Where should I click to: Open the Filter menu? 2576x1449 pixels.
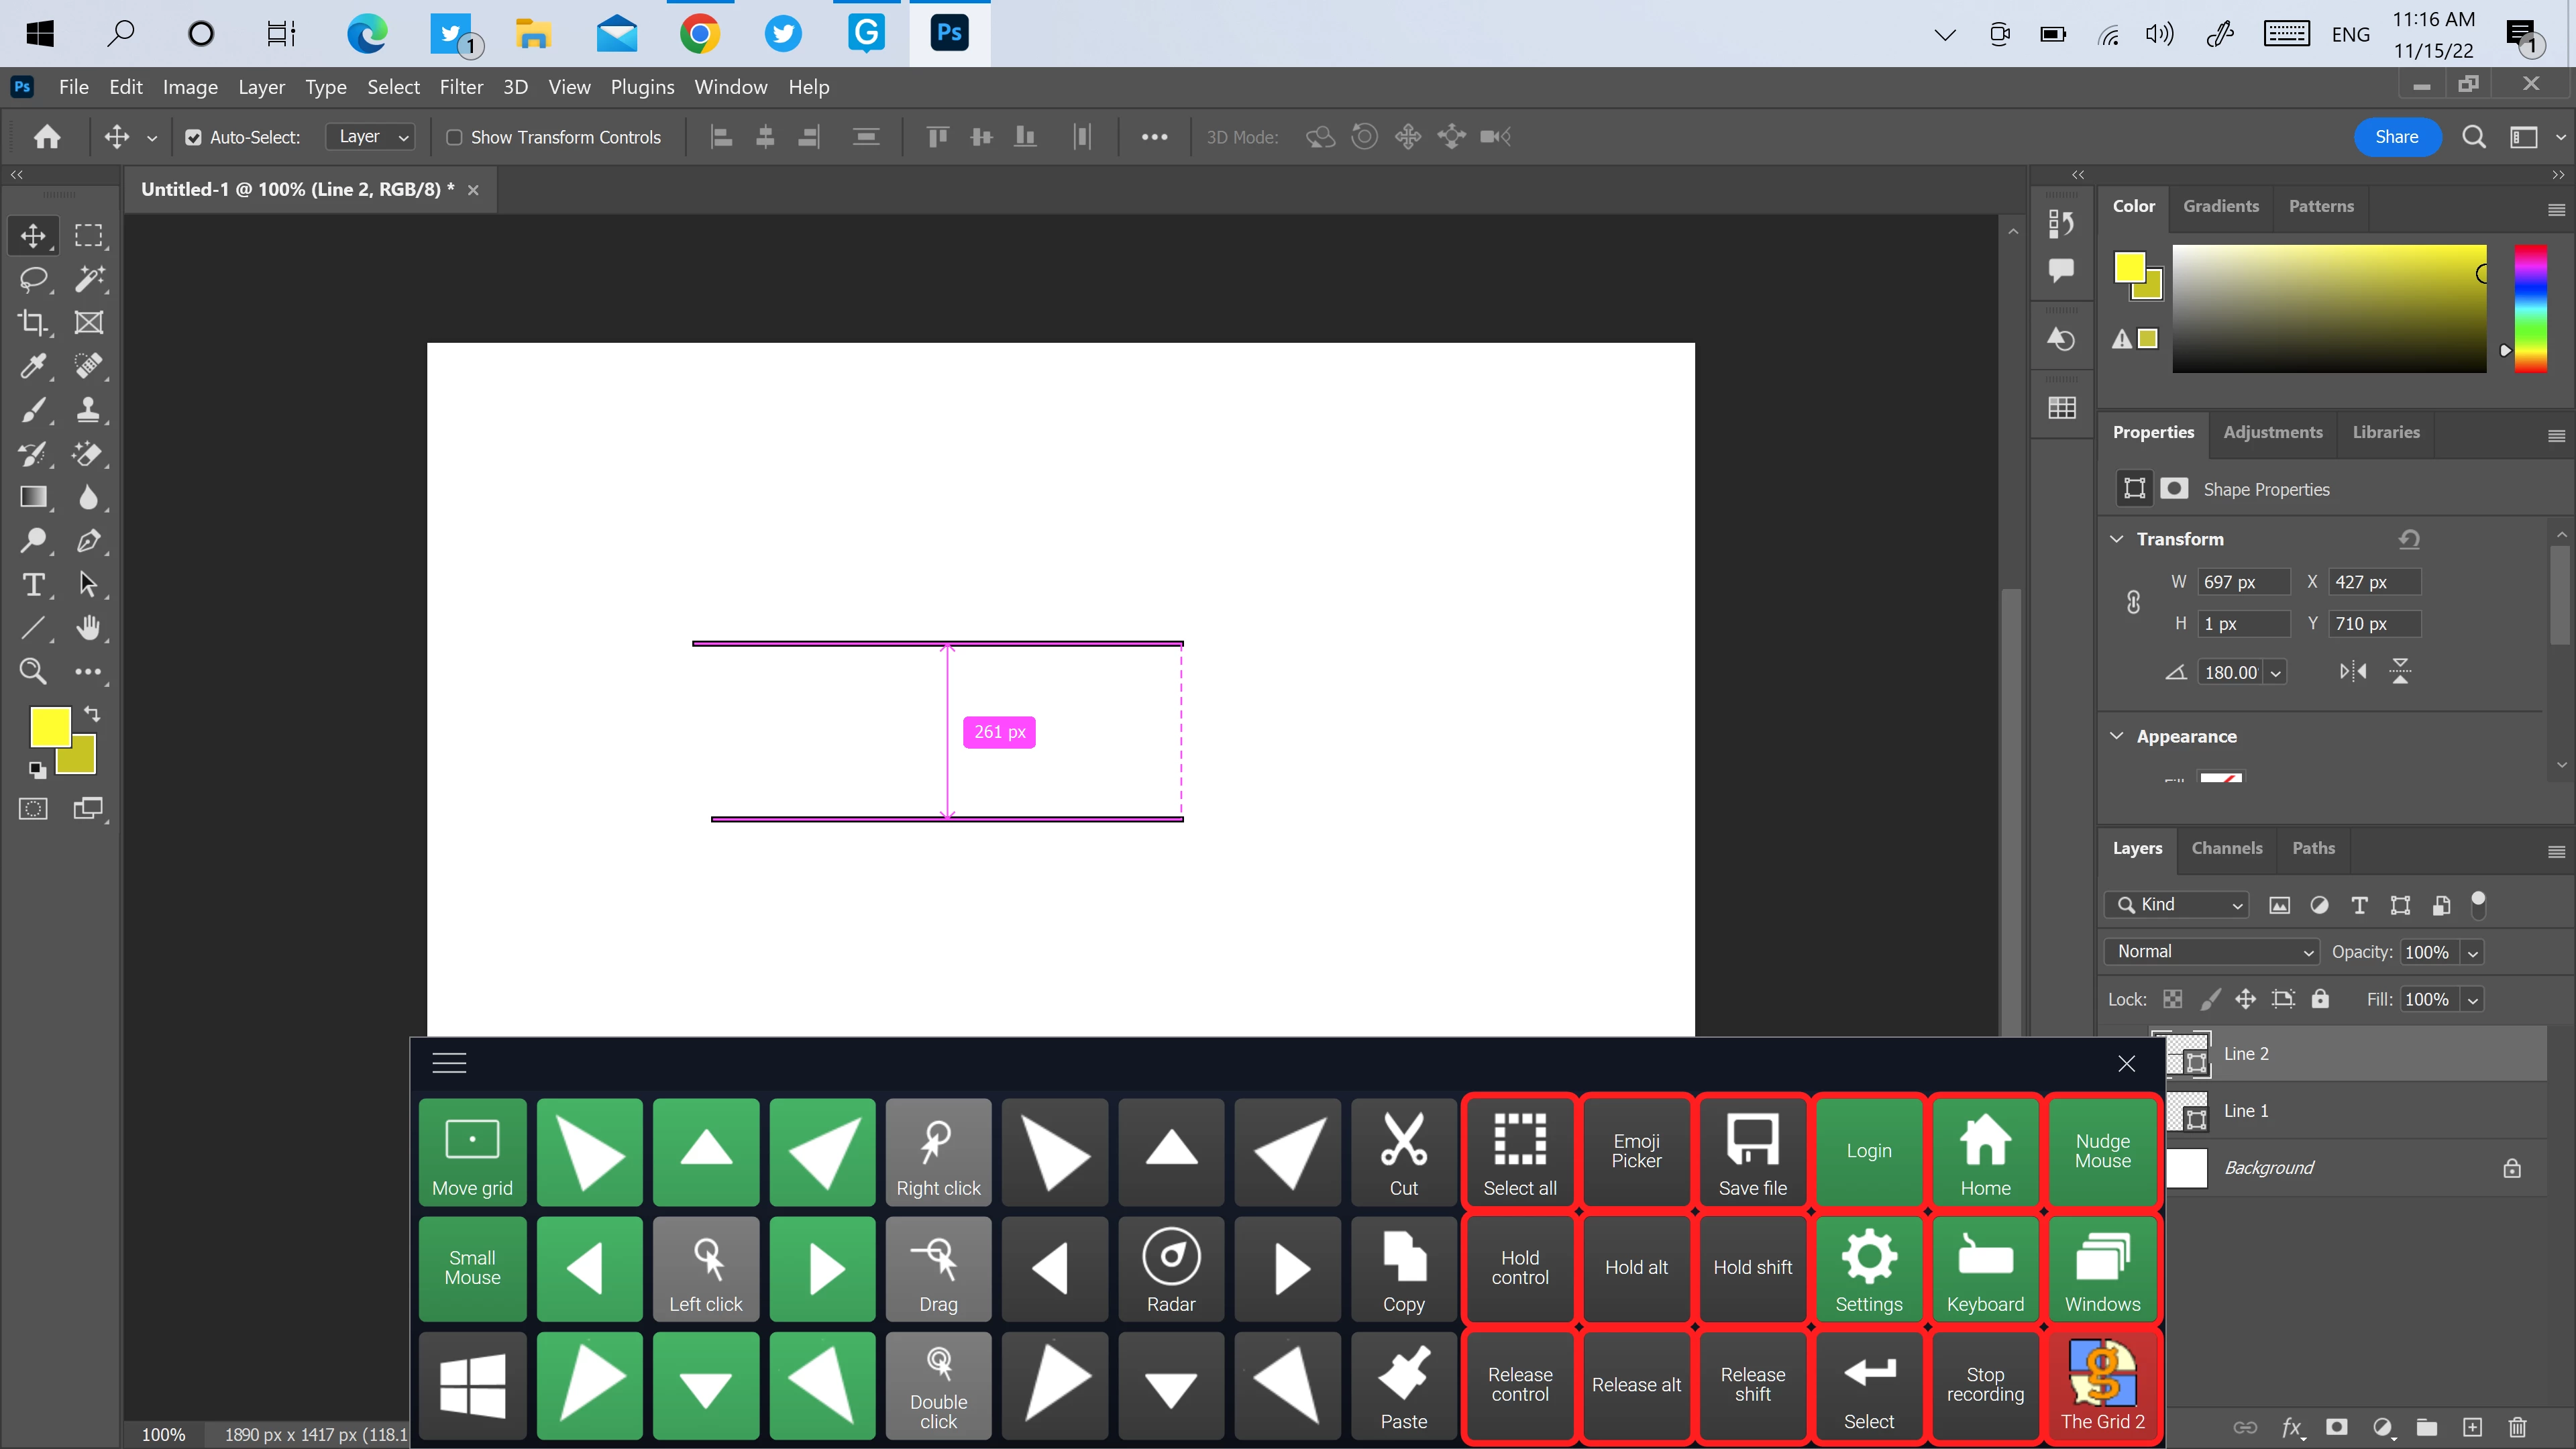pos(461,87)
